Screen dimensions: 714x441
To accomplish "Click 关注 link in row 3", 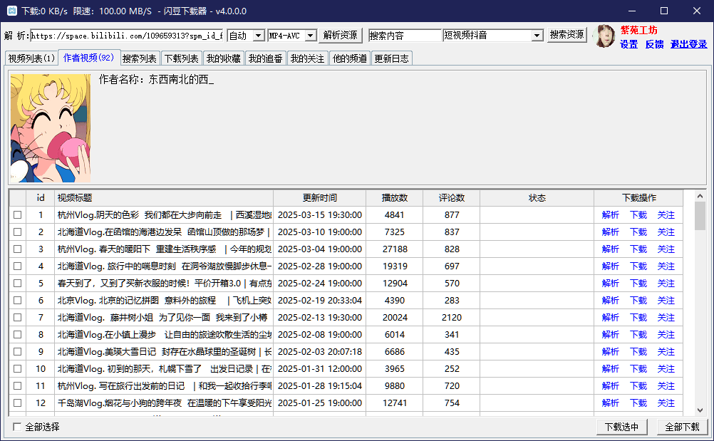I will point(666,249).
